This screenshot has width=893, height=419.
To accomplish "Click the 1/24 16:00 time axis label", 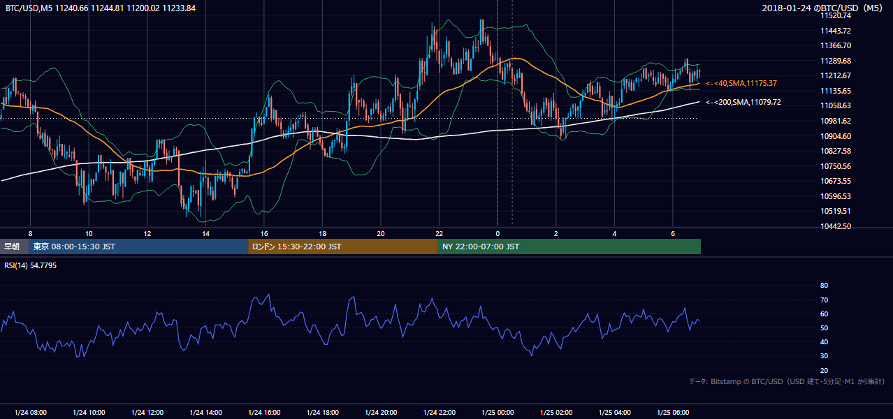I will tap(264, 412).
